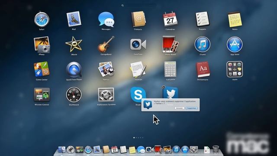Screen dimensions: 277x156
Task: Open iTunes in the Dock
Action: pyautogui.click(x=176, y=149)
